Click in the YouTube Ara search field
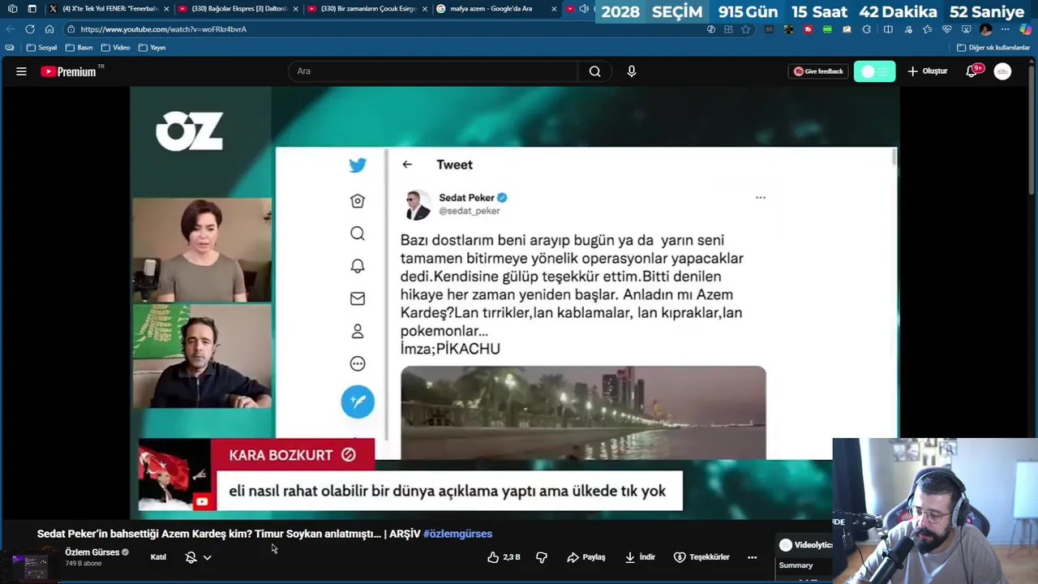The width and height of the screenshot is (1038, 584). coord(434,71)
